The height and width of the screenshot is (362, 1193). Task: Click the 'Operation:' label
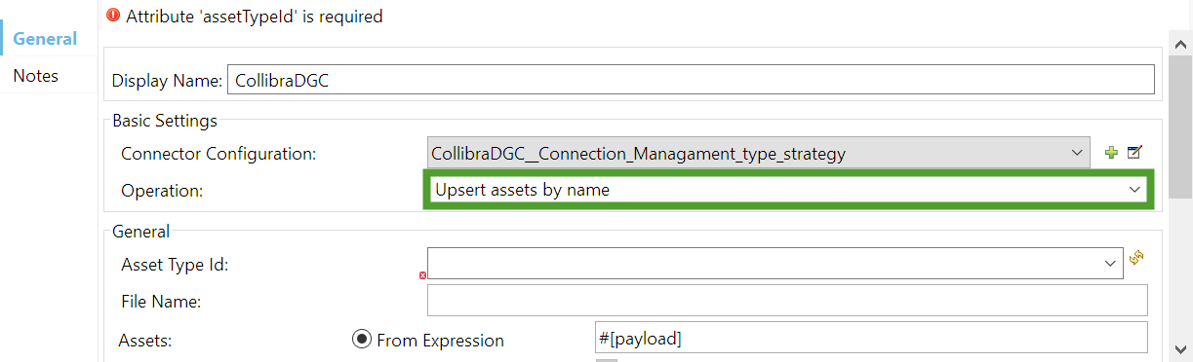coord(162,191)
